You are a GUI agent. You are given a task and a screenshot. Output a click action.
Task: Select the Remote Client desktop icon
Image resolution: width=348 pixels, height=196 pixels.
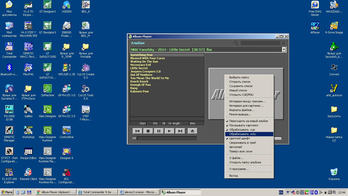point(28,174)
